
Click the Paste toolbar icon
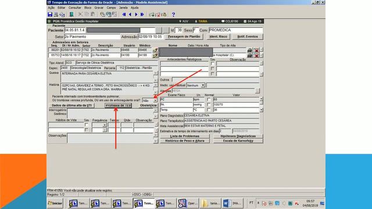[93, 15]
